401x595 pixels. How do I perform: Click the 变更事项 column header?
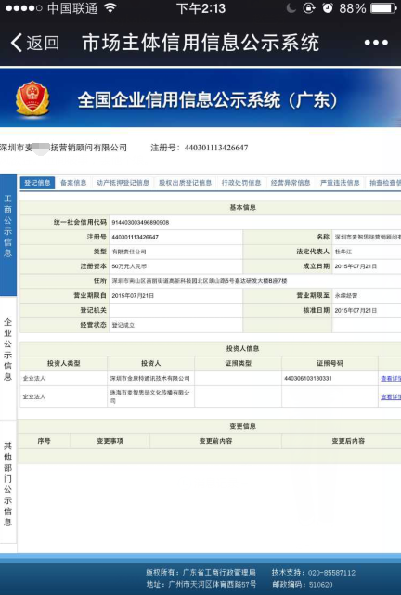110,441
